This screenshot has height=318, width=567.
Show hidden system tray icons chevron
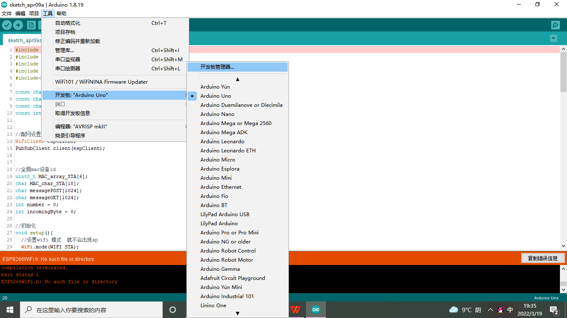point(490,310)
